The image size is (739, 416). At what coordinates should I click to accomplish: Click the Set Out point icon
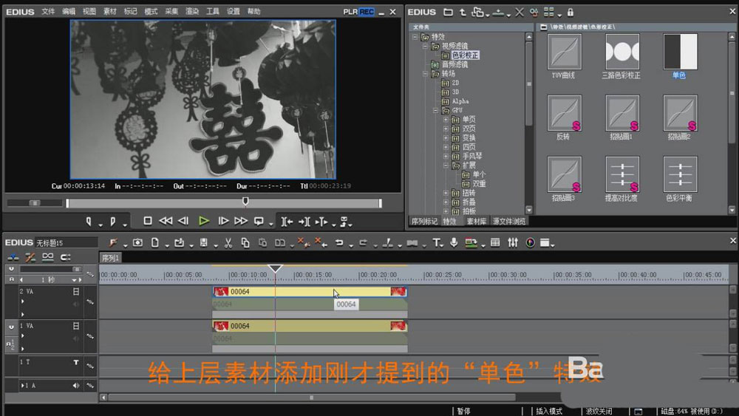pos(113,222)
